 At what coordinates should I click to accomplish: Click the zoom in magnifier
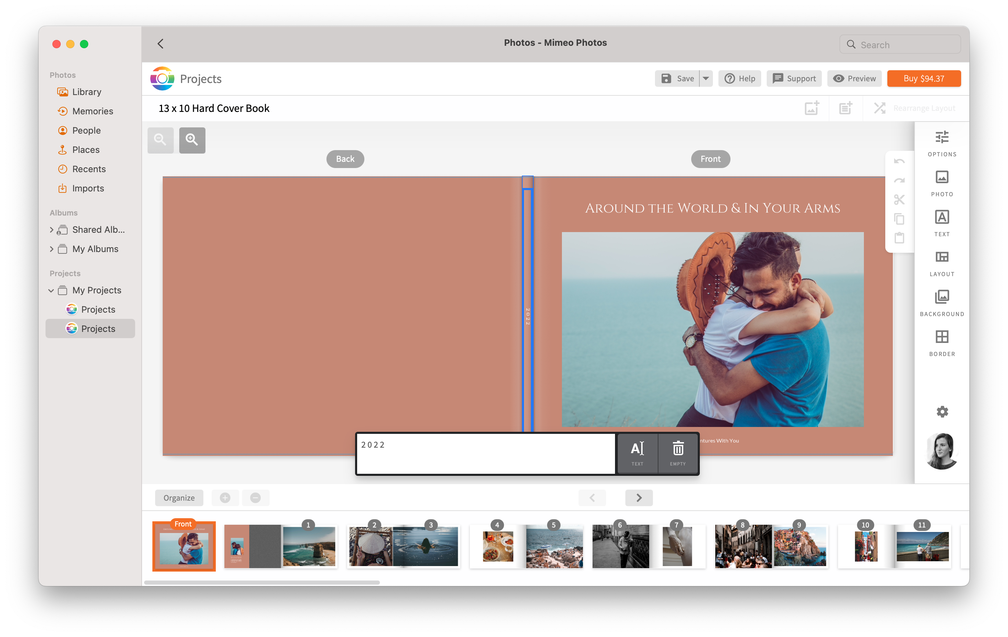(192, 140)
